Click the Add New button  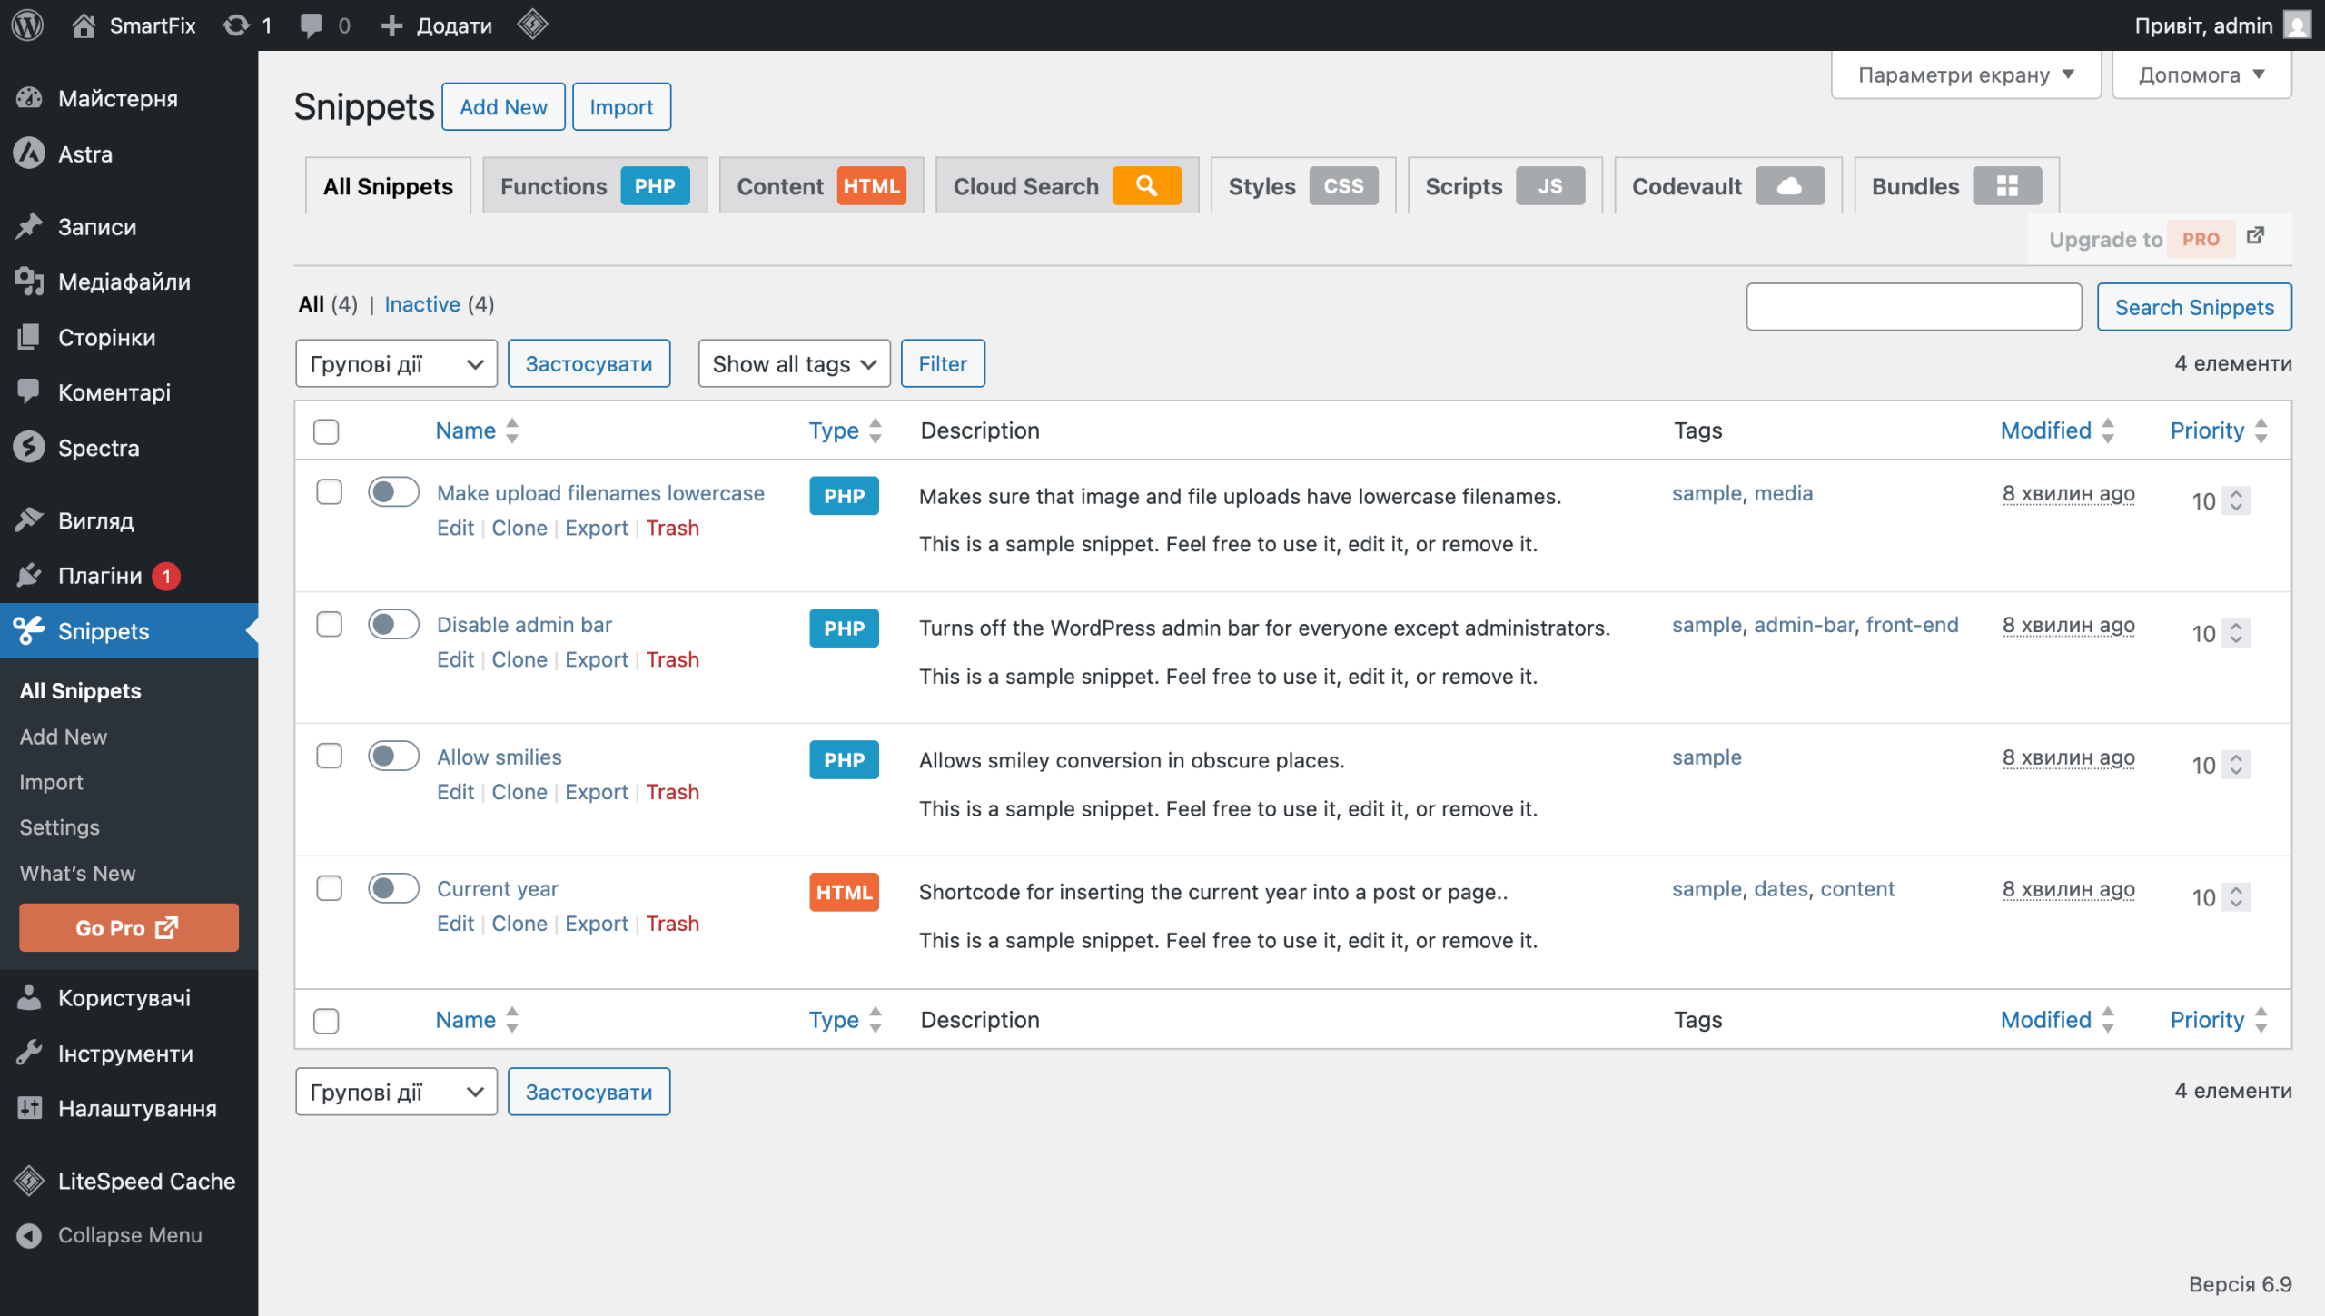pyautogui.click(x=503, y=107)
